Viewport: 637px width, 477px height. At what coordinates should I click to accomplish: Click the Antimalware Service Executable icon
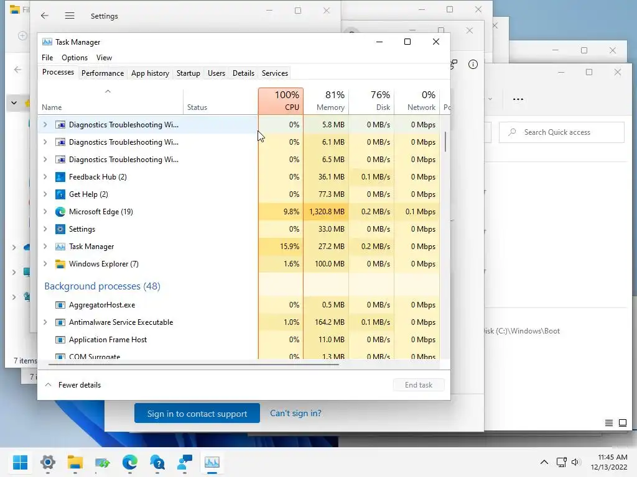(x=60, y=322)
